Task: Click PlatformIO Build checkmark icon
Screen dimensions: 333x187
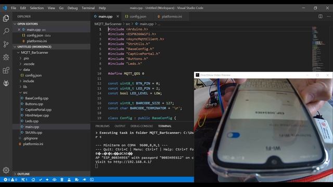Action: click(x=41, y=180)
